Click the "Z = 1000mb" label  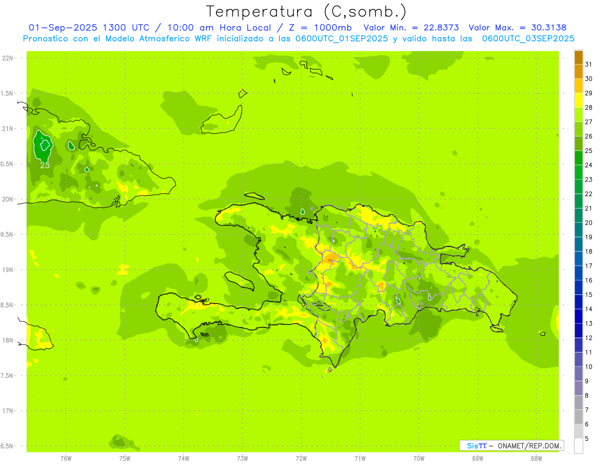pyautogui.click(x=320, y=28)
